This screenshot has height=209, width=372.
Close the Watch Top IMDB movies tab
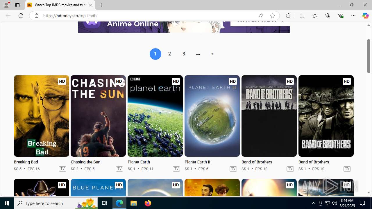90,5
